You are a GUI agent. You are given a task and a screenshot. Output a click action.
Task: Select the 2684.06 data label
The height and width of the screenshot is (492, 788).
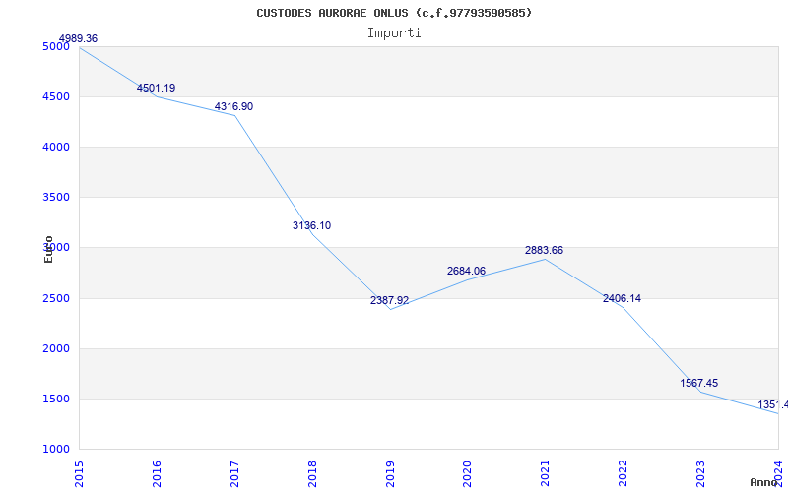click(x=466, y=271)
